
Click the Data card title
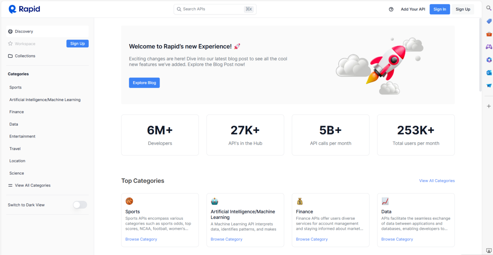[x=386, y=212]
